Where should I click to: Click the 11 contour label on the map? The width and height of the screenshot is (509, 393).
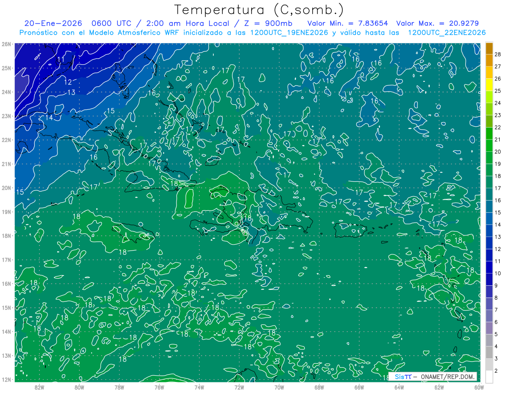click(x=61, y=59)
